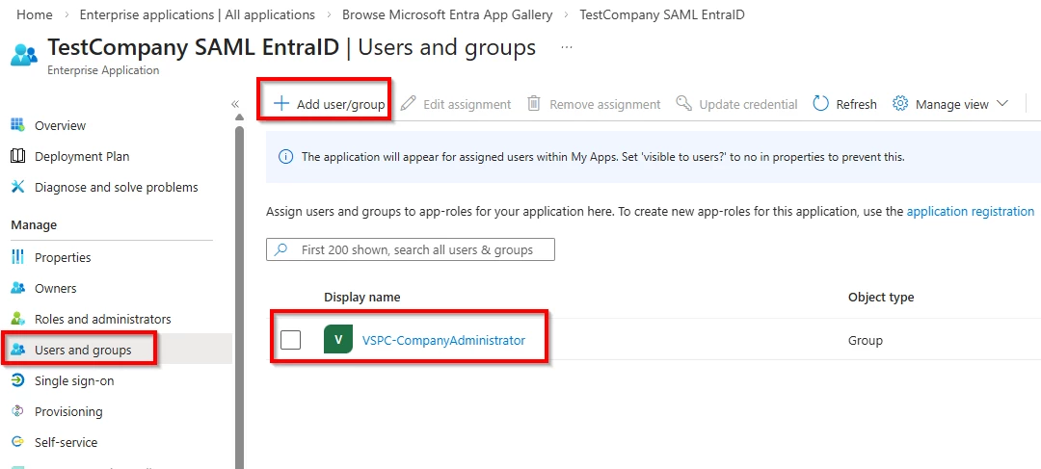This screenshot has width=1041, height=469.
Task: Click the circular Refresh icon
Action: pyautogui.click(x=820, y=103)
